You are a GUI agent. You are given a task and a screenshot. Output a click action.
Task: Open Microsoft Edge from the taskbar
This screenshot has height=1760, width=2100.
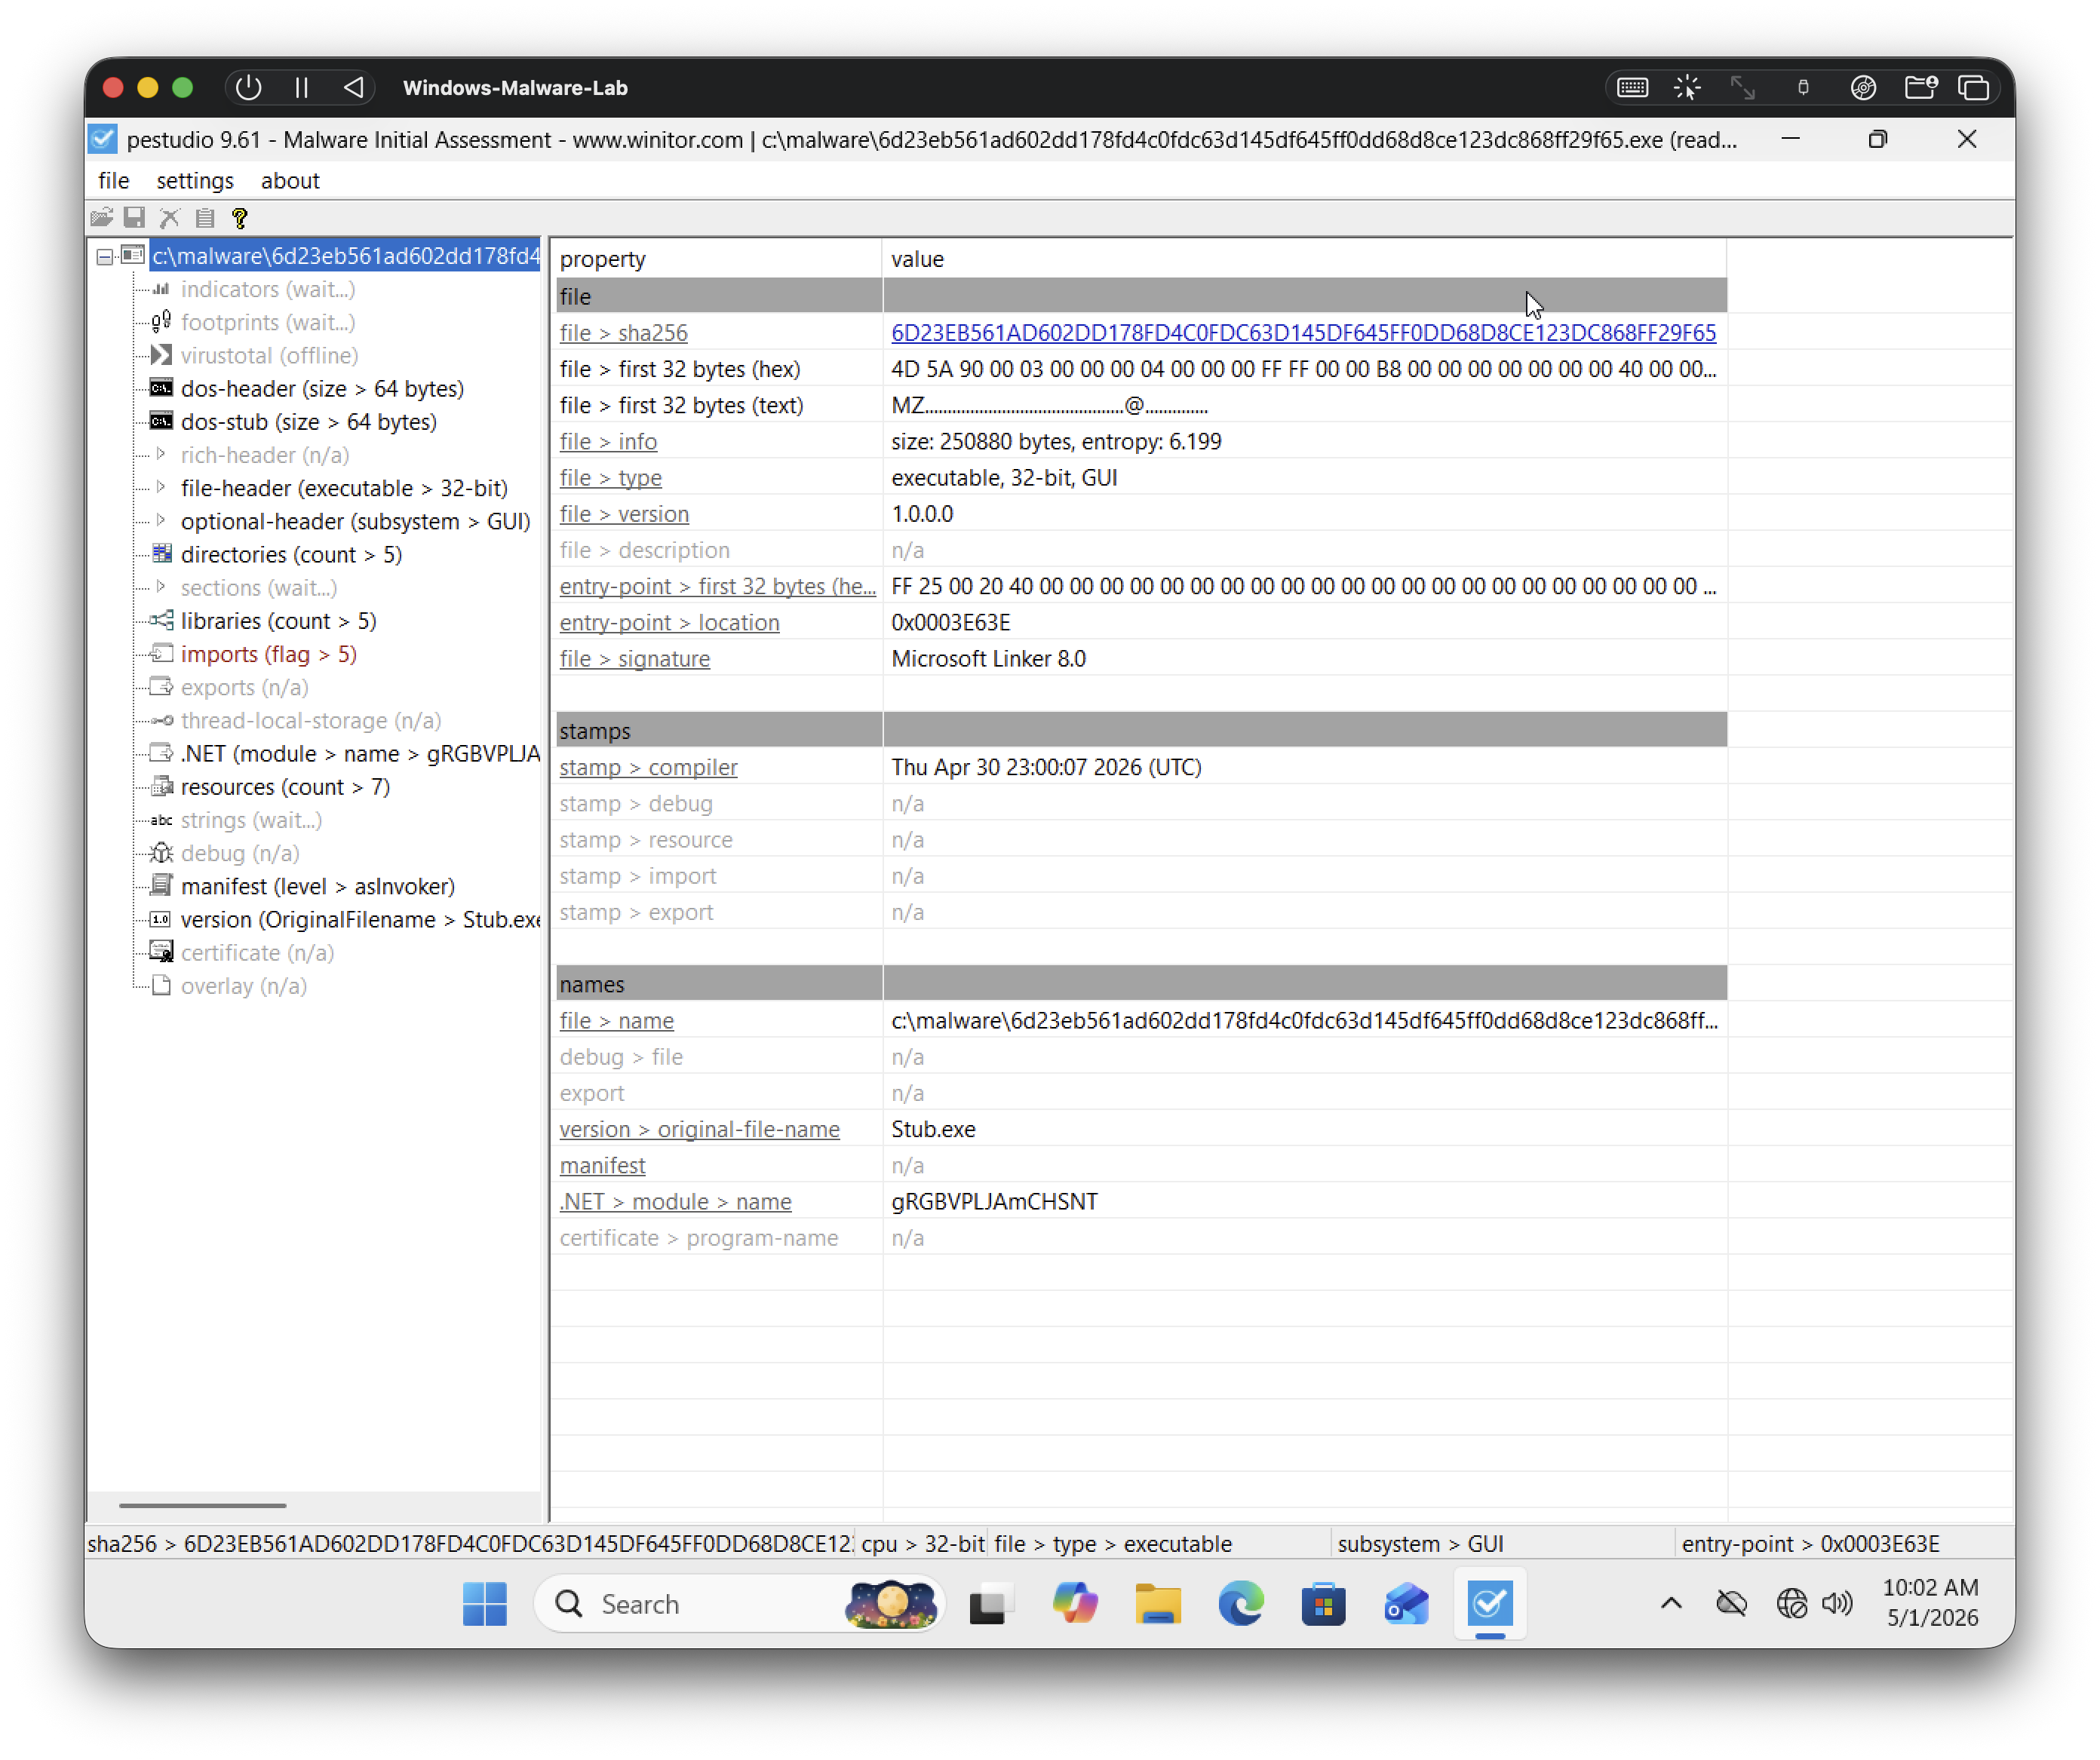(1241, 1604)
